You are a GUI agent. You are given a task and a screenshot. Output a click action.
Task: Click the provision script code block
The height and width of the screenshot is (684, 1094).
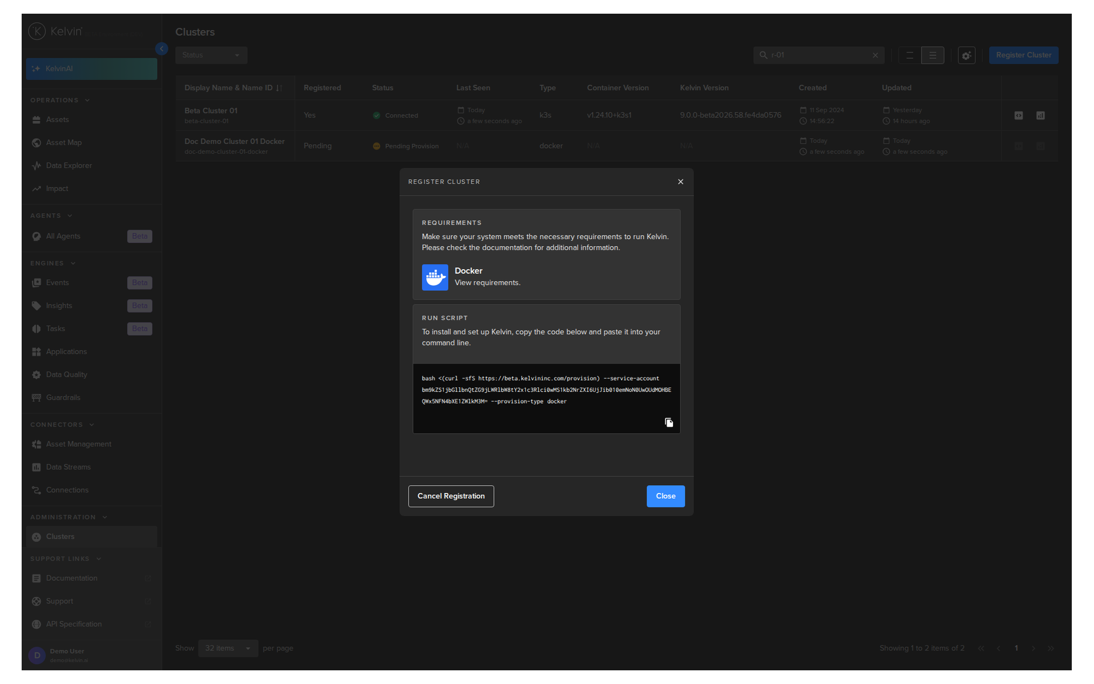point(546,398)
